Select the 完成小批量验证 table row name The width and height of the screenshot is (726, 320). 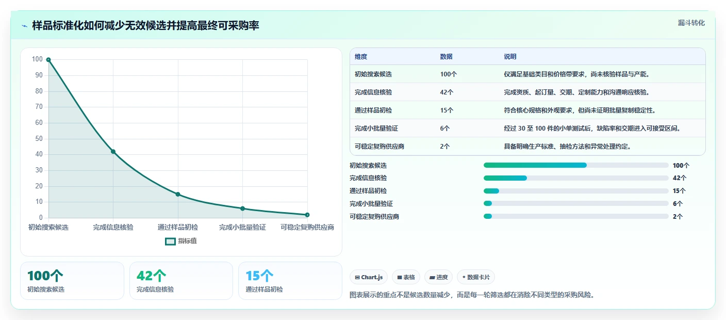(376, 129)
